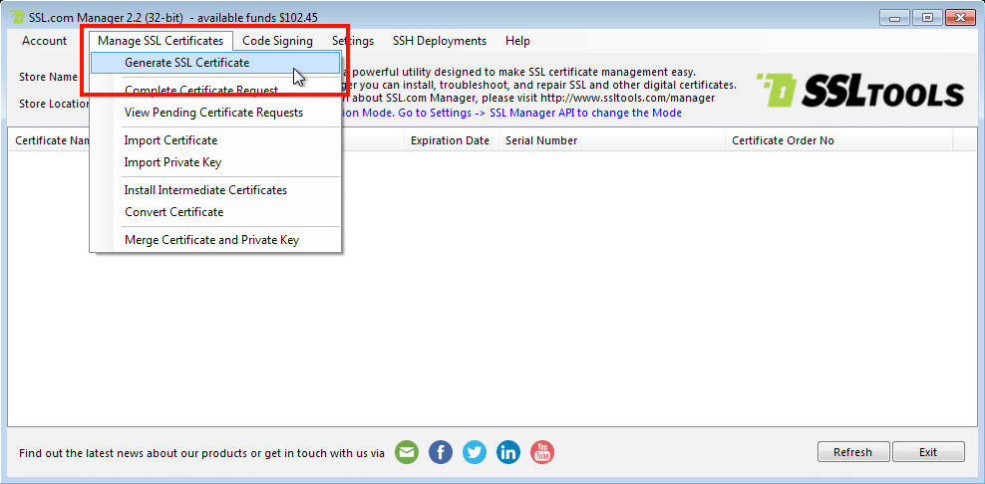Click the SSL.com Manager title bar icon

pos(17,16)
